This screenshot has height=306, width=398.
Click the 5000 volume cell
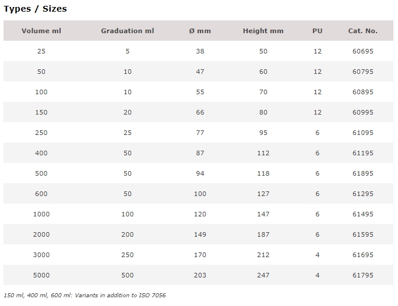coord(41,275)
